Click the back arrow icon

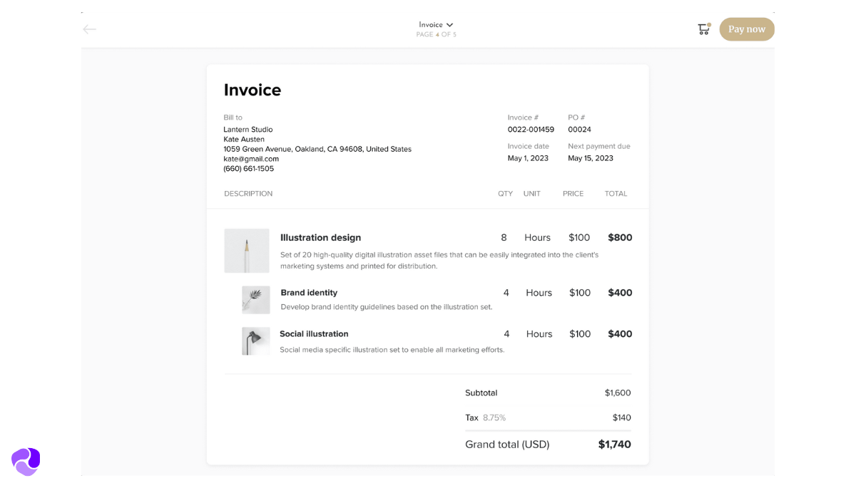89,29
